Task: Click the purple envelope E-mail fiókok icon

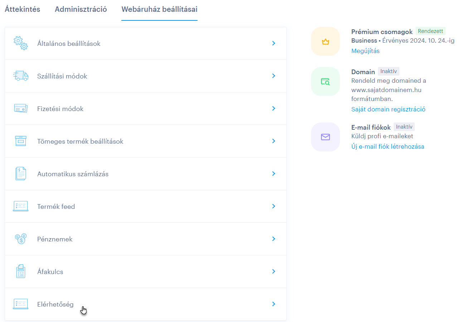Action: 325,137
